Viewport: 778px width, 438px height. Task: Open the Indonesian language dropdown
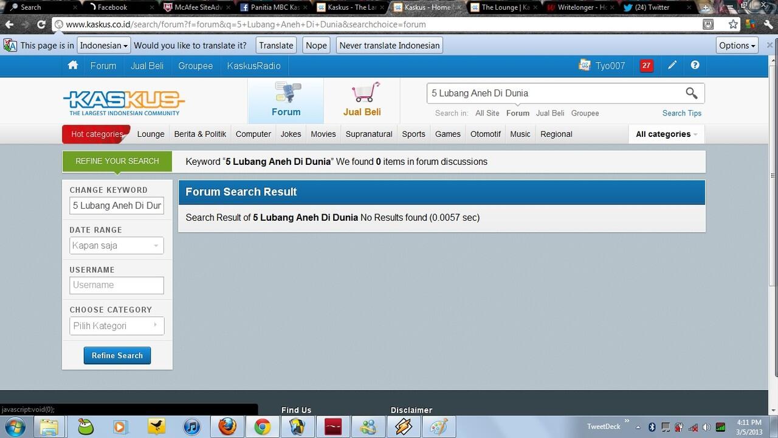pos(104,46)
